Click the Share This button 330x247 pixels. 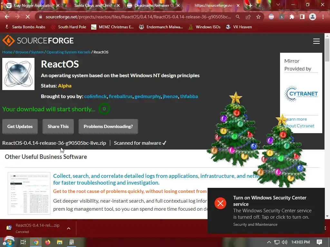click(58, 126)
